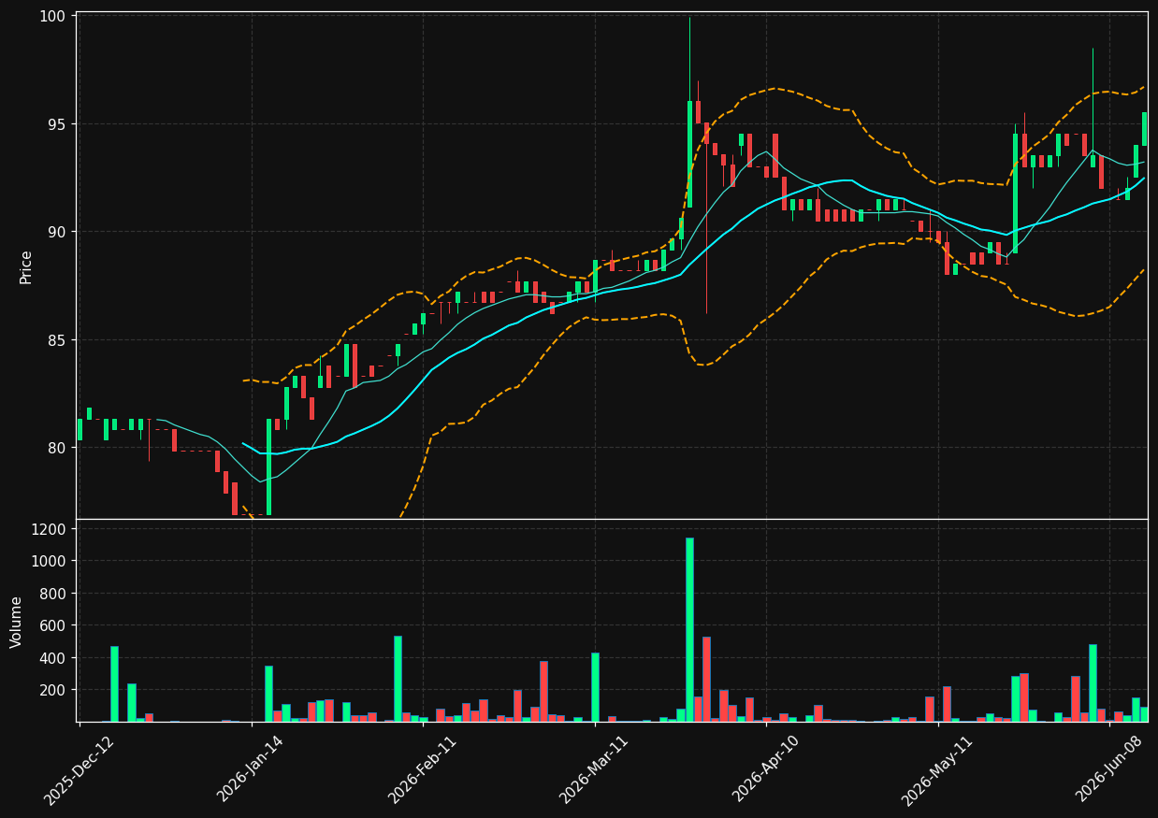The height and width of the screenshot is (818, 1158).
Task: Click the 2026-Apr-10 date label
Action: (x=765, y=769)
